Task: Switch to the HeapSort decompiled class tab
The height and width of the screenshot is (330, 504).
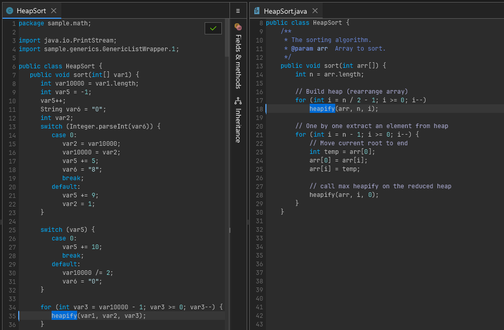Action: (x=31, y=11)
